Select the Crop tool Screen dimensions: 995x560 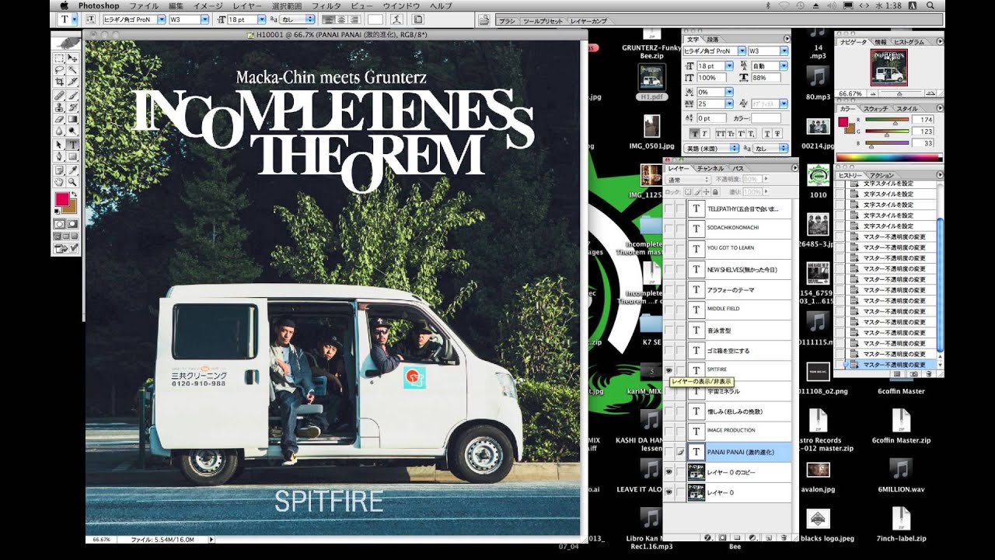coord(59,81)
